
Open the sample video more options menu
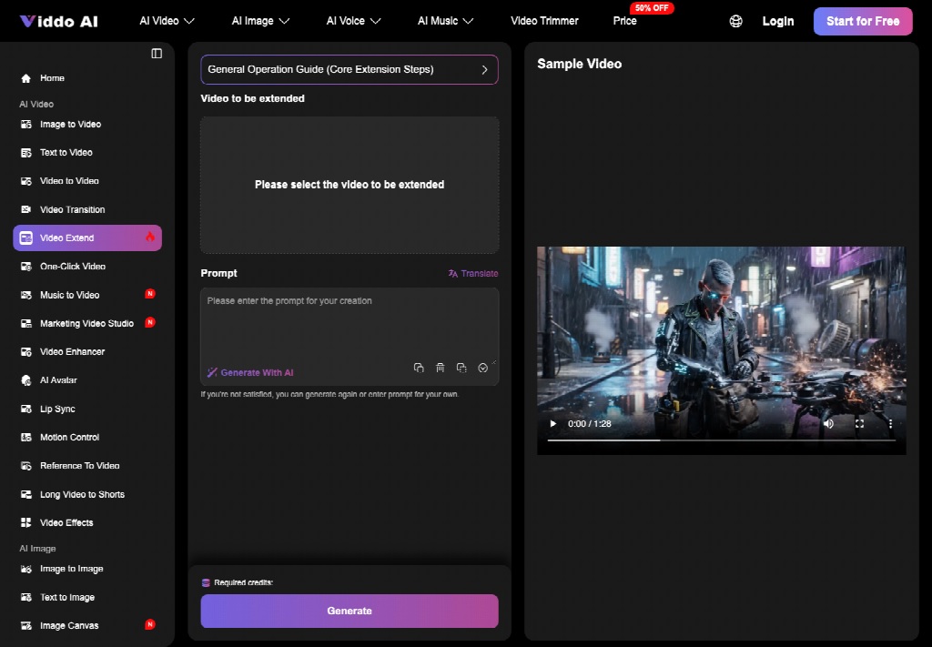tap(890, 424)
